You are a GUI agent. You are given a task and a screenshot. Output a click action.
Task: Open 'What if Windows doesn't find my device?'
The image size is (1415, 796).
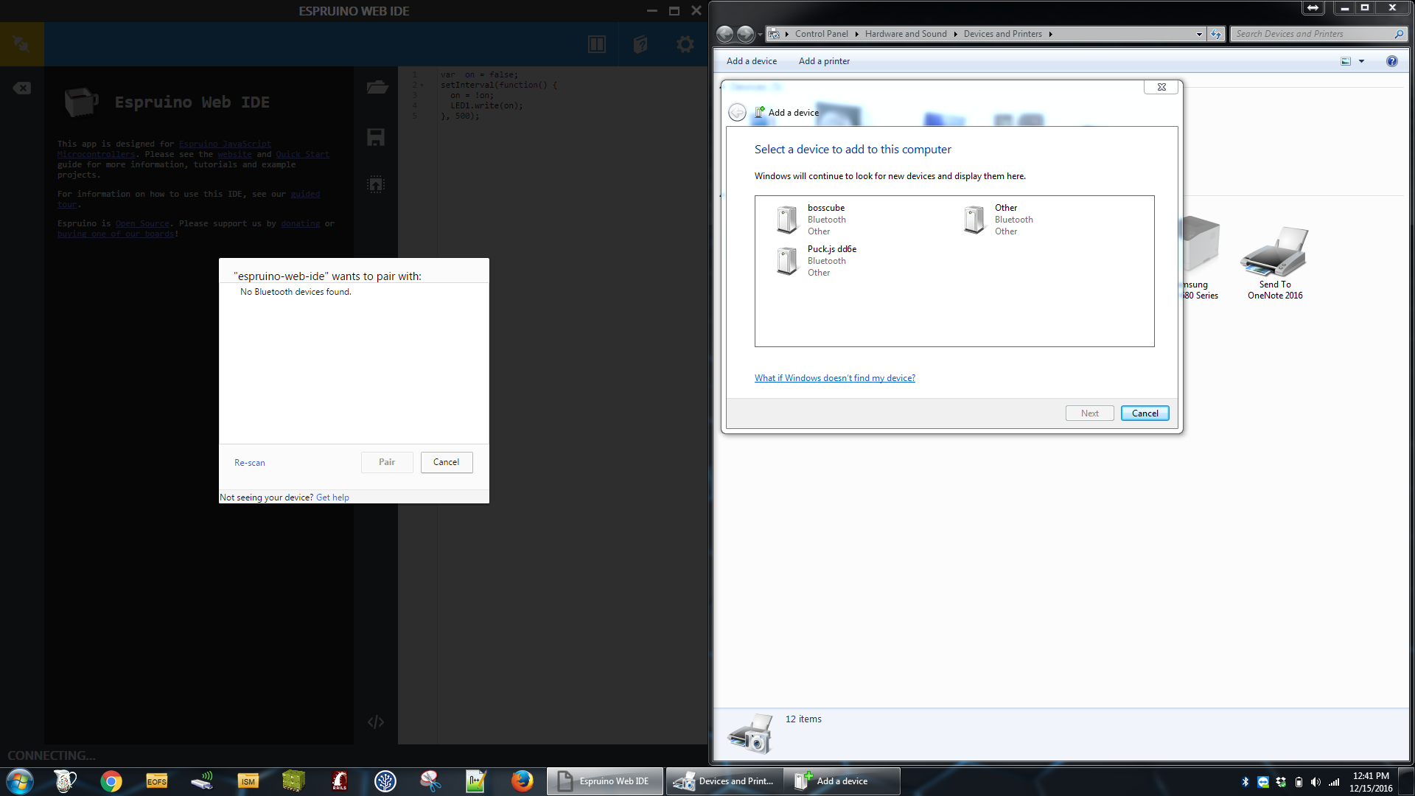(835, 378)
